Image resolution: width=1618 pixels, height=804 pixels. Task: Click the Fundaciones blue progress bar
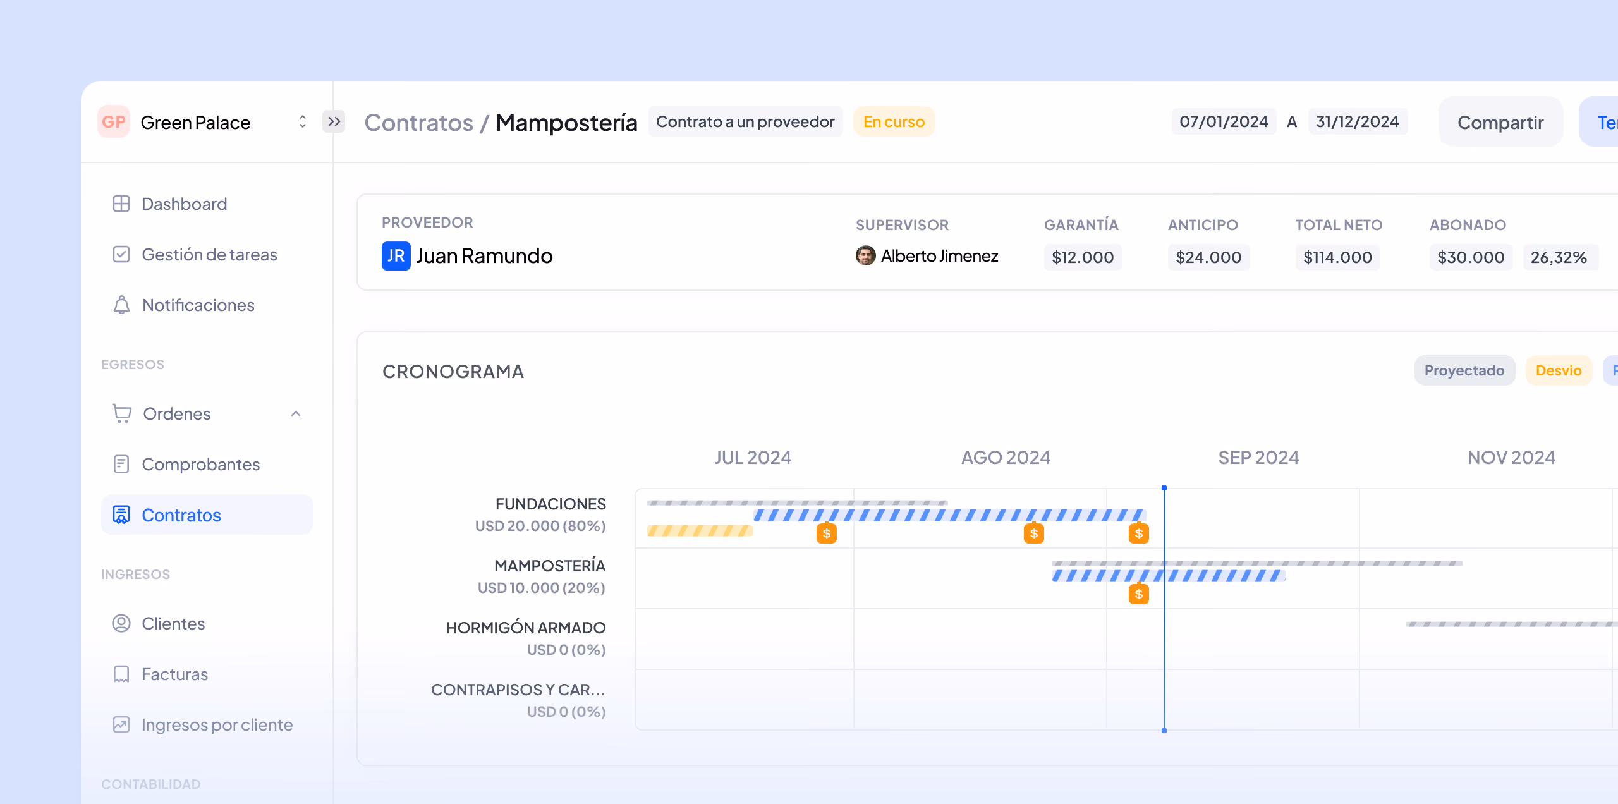pyautogui.click(x=949, y=515)
